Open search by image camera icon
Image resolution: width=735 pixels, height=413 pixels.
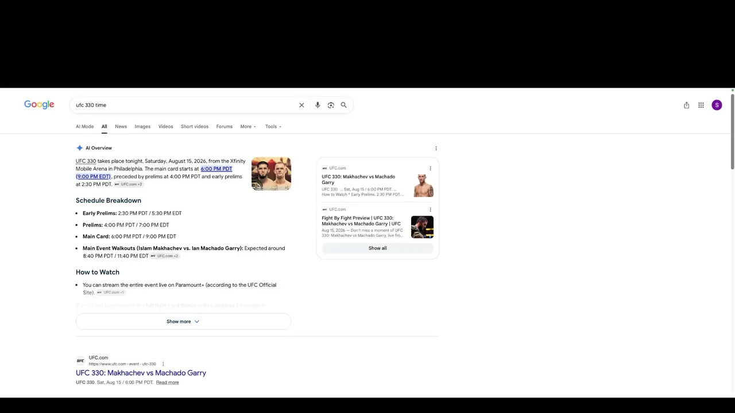click(331, 105)
